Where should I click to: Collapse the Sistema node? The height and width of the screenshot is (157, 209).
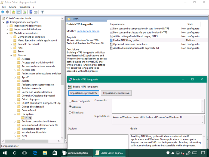(11, 55)
